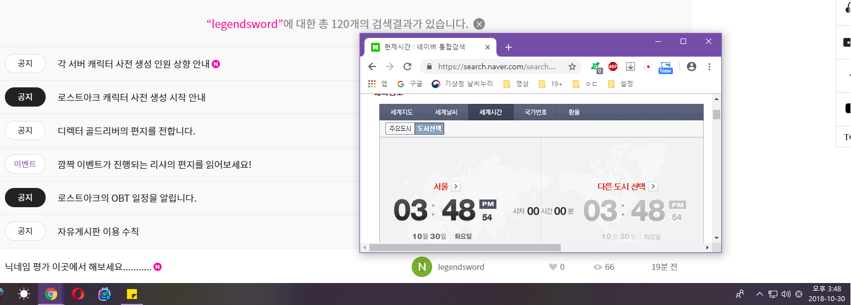851x305 pixels.
Task: Toggle the 주요도시 view option
Action: click(x=400, y=129)
